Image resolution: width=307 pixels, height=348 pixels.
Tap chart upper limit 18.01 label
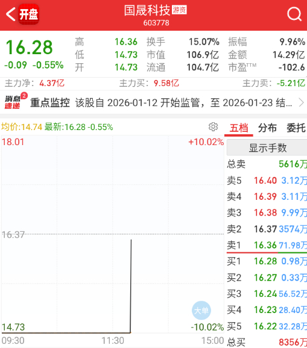13,142
